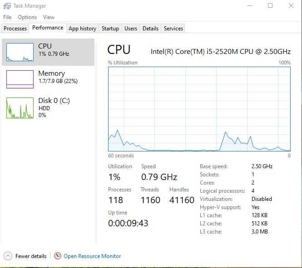Screen dimensions: 302x268
Task: Go to the Startup tab
Action: (110, 29)
